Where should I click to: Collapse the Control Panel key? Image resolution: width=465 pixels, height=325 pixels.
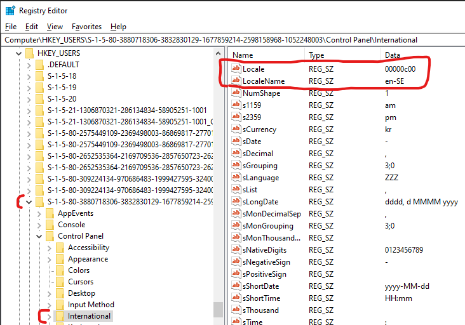click(x=39, y=236)
